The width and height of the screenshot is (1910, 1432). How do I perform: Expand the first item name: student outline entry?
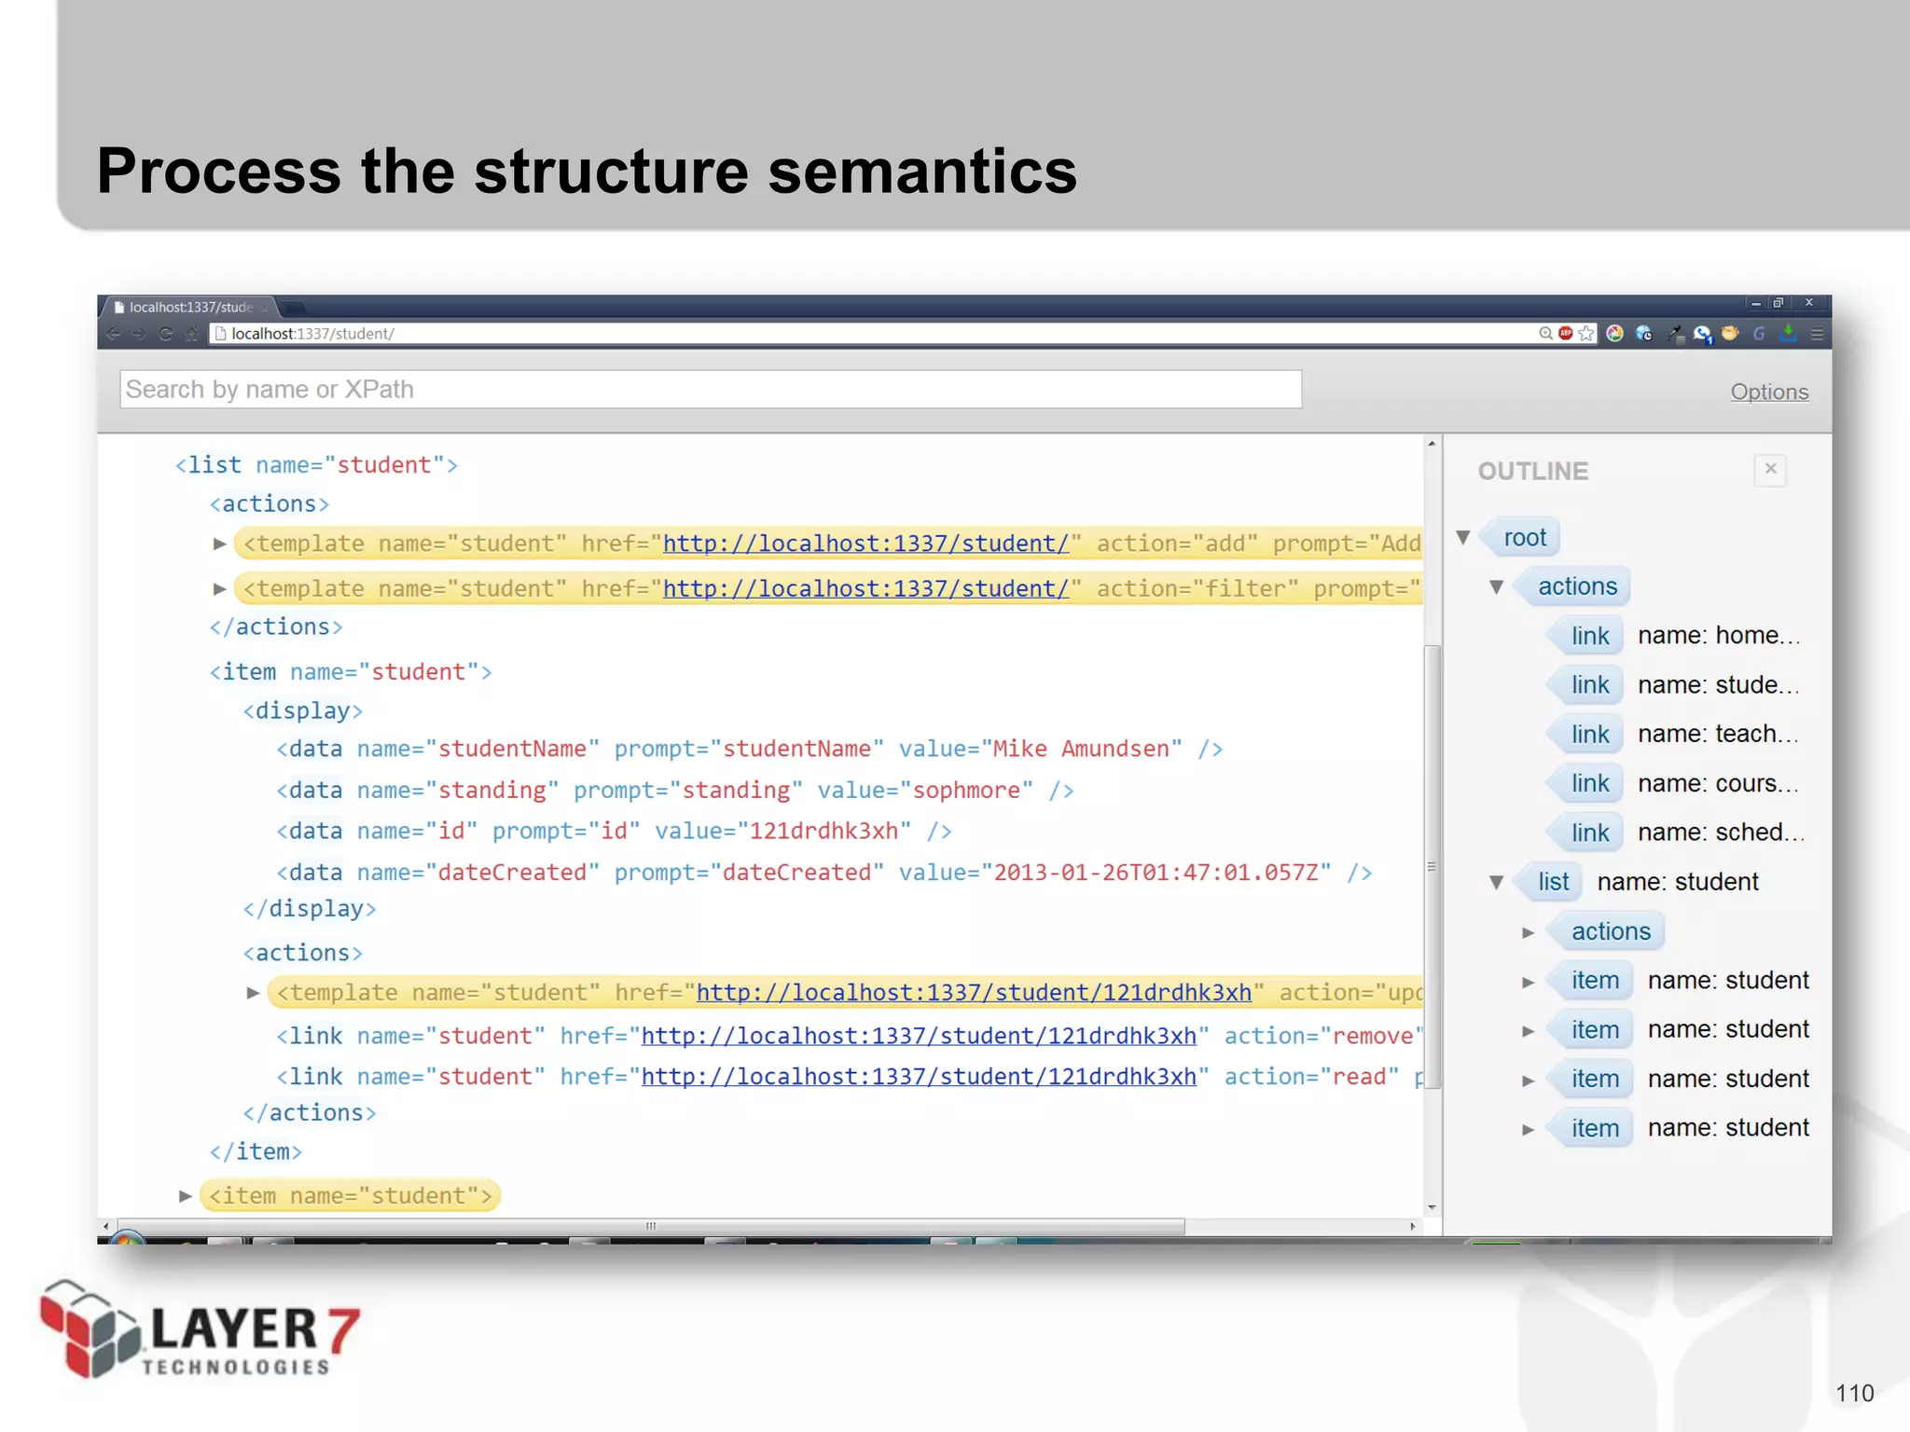pyautogui.click(x=1529, y=982)
